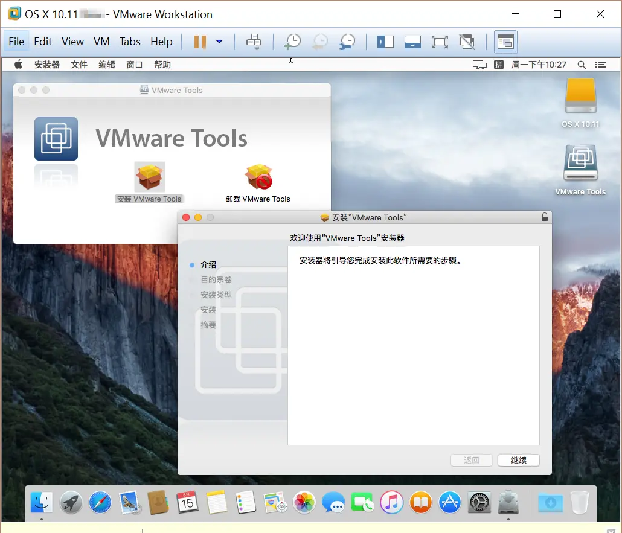Toggle full screen mode for the VM

point(440,42)
